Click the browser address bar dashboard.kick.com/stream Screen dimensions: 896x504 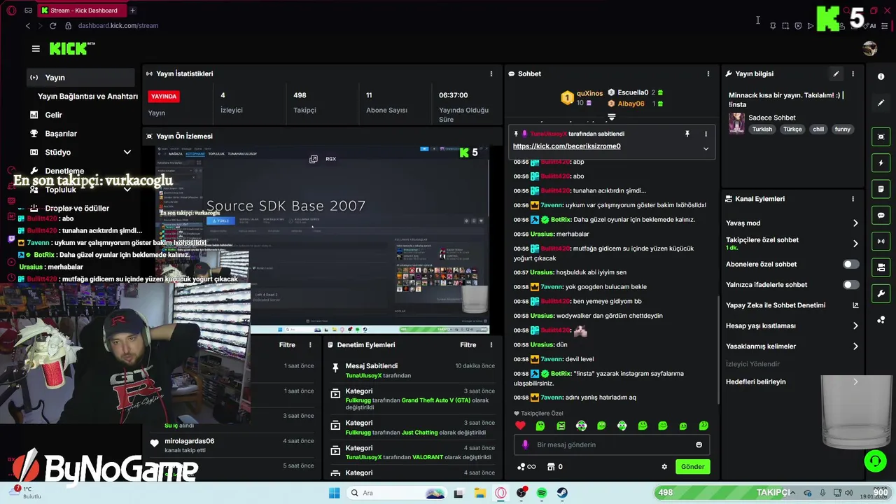118,26
